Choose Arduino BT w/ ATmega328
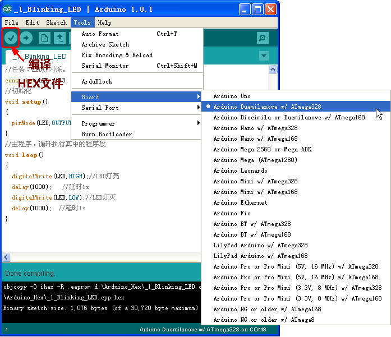Viewport: 391px width, 337px height. click(296, 224)
